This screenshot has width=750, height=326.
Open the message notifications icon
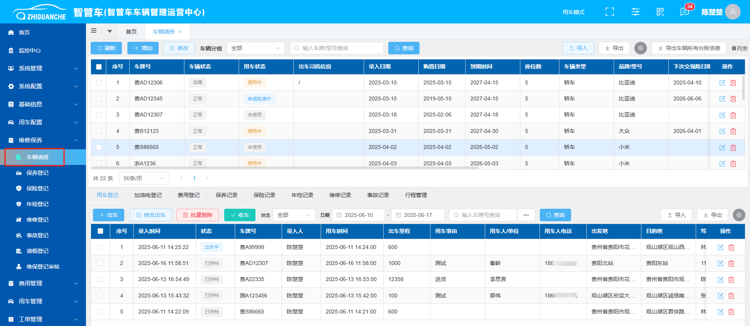pos(684,12)
